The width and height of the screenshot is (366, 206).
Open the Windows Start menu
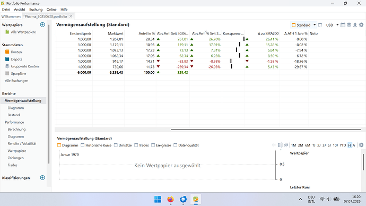[x=158, y=199]
